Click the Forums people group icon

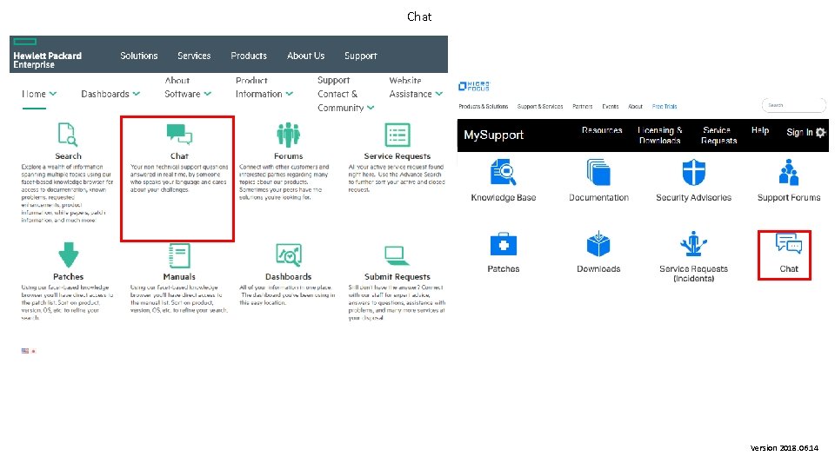pyautogui.click(x=288, y=135)
